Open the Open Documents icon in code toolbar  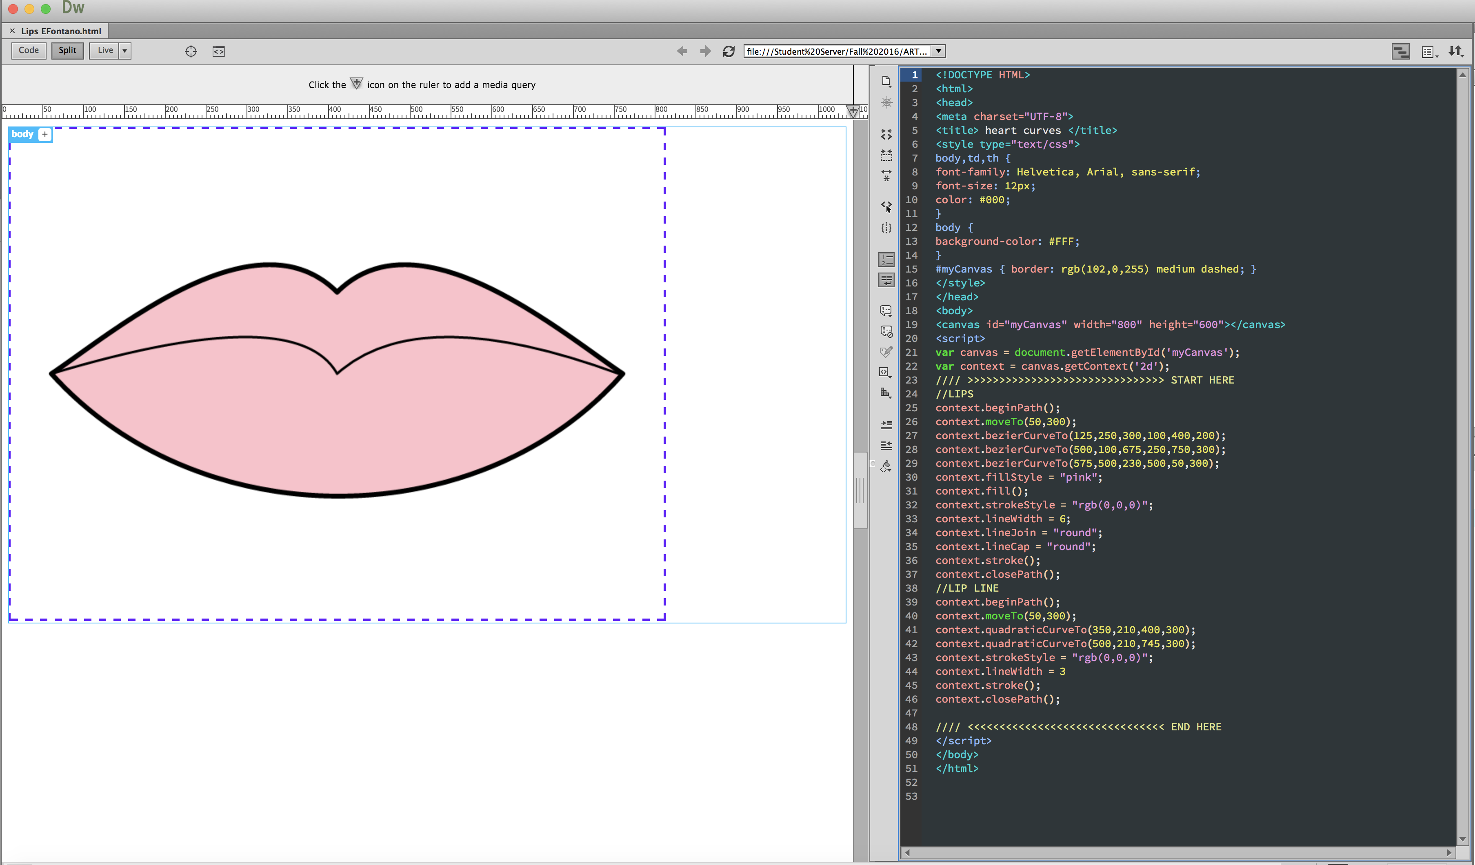886,81
